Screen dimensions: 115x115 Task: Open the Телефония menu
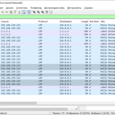click(36, 8)
